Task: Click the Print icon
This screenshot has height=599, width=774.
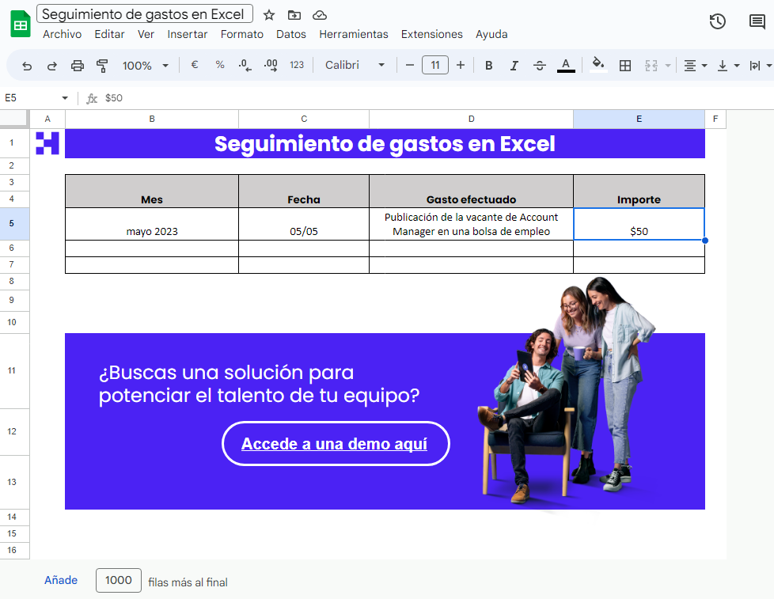Action: [x=77, y=66]
